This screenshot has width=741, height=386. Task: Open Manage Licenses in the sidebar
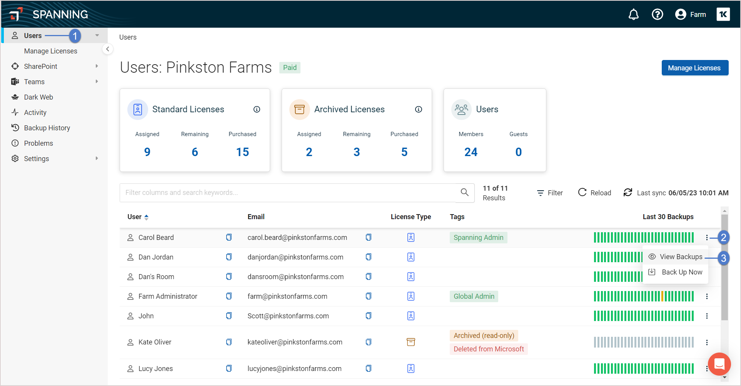point(50,51)
